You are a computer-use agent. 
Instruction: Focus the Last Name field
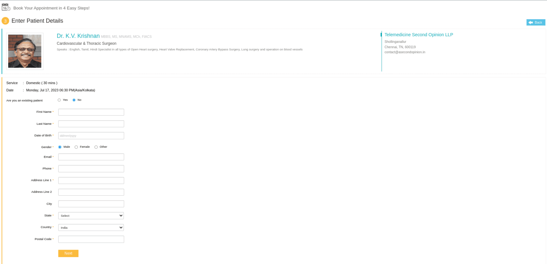(91, 124)
